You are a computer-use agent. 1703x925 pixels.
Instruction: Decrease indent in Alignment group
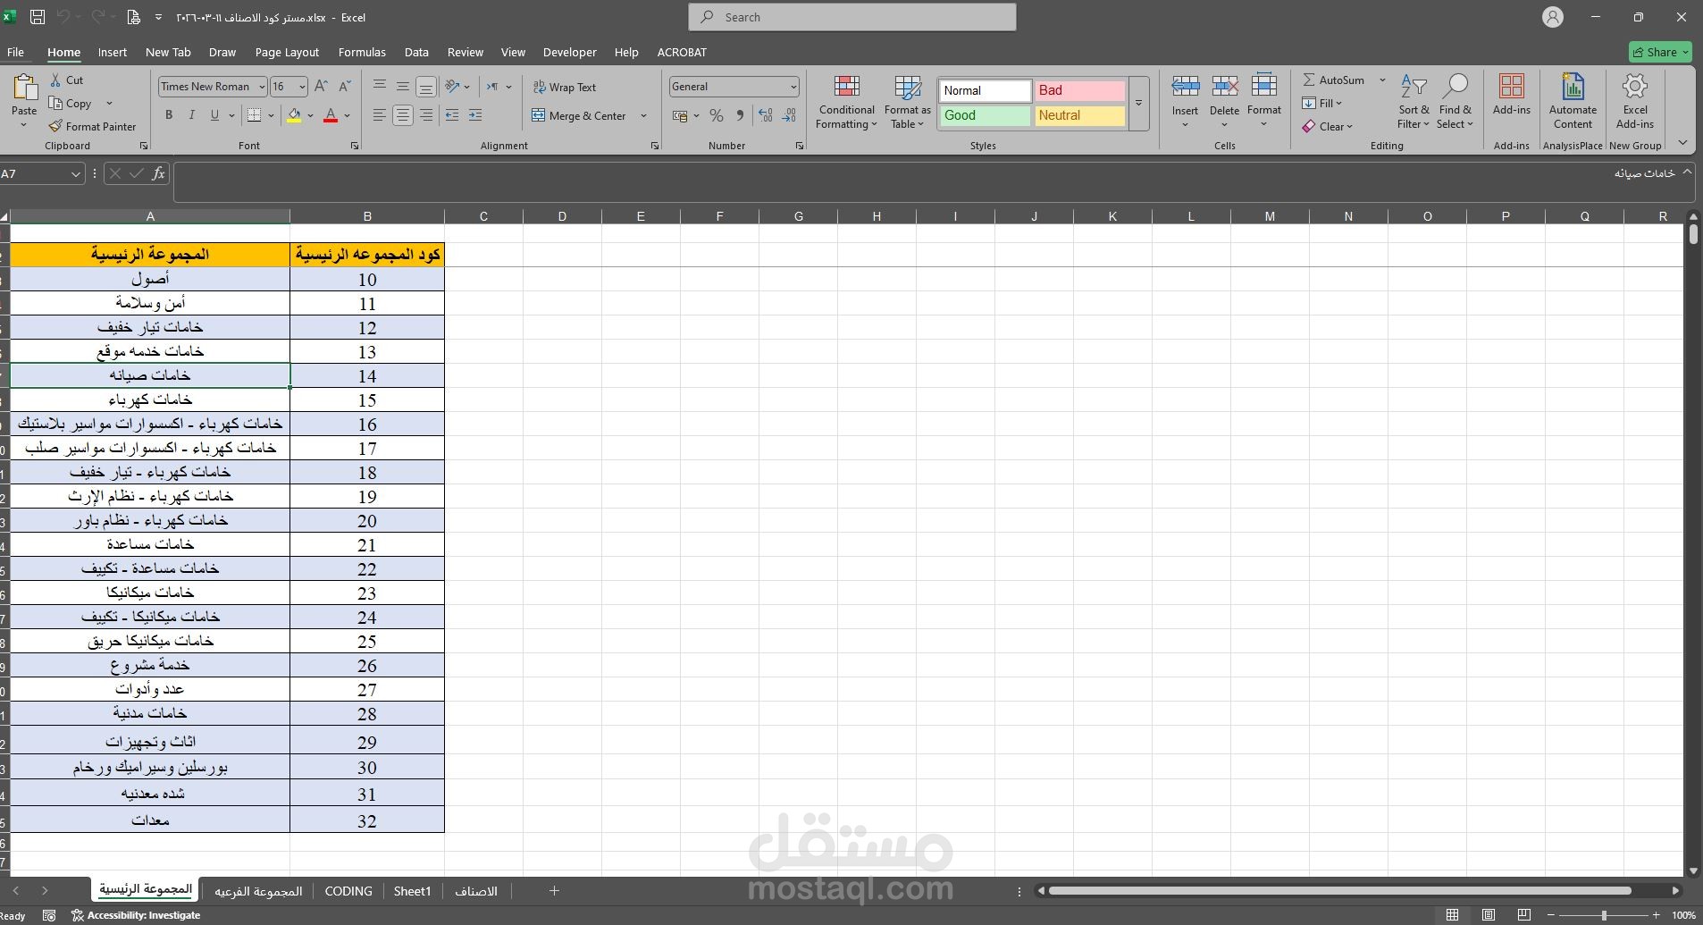(451, 115)
